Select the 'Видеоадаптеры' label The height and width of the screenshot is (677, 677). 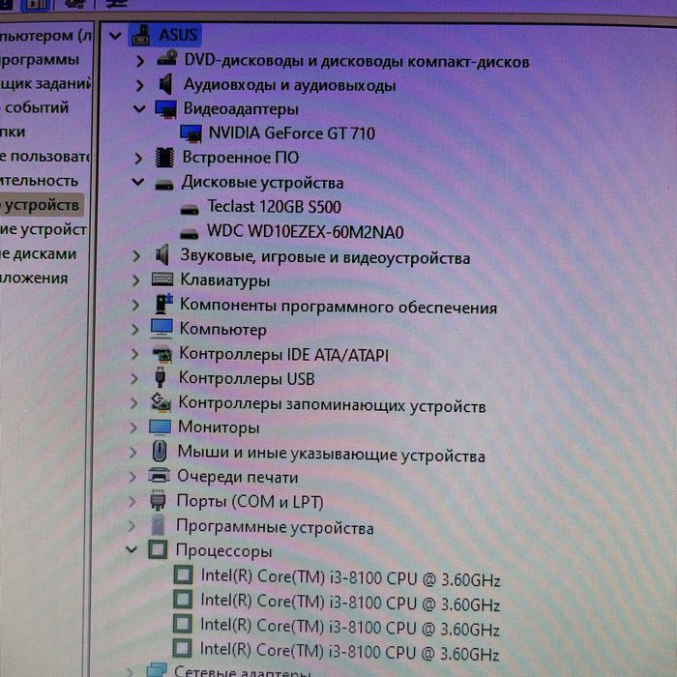(x=241, y=109)
